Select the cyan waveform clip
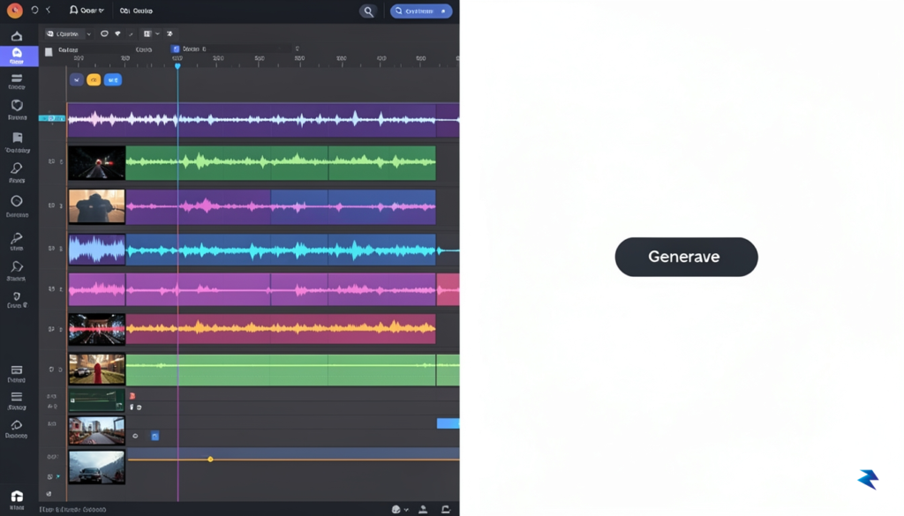The image size is (904, 516). (x=281, y=250)
